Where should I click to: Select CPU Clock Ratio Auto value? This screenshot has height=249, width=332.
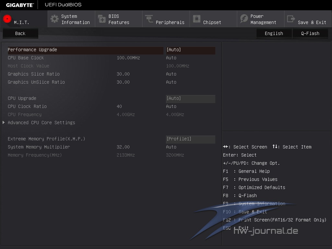(171, 106)
